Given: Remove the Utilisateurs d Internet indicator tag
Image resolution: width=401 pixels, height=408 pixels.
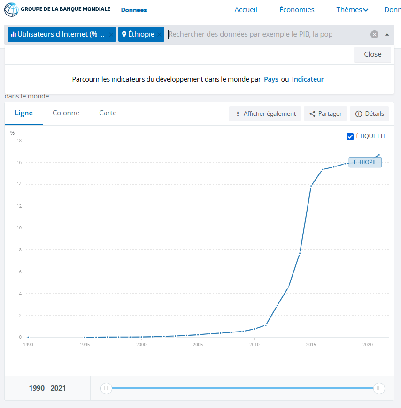Looking at the screenshot, I should pos(111,34).
